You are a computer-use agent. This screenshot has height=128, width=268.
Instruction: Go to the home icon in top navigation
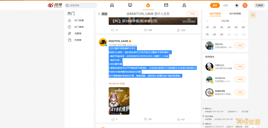coord(112,5)
